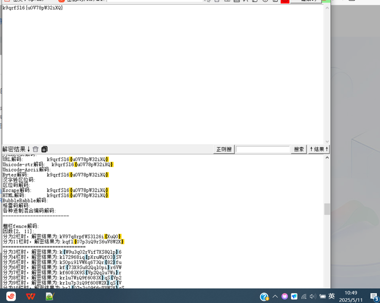
Task: Click the battery status tray icon
Action: pyautogui.click(x=322, y=296)
